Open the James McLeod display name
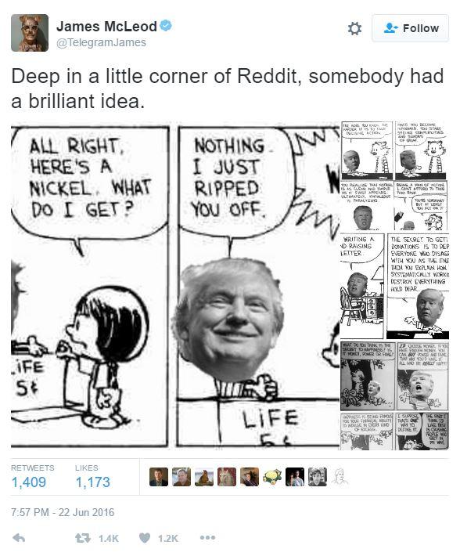This screenshot has height=556, width=460. pos(106,27)
